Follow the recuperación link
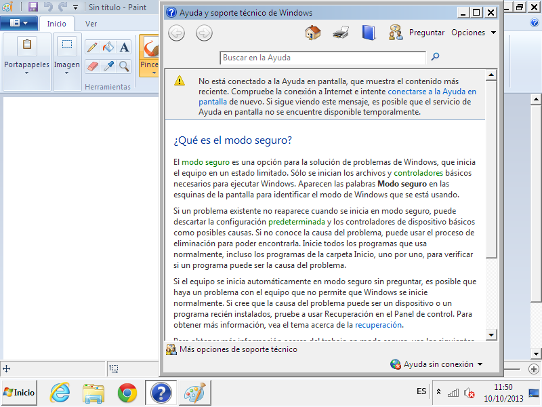The width and height of the screenshot is (542, 407). coord(378,325)
